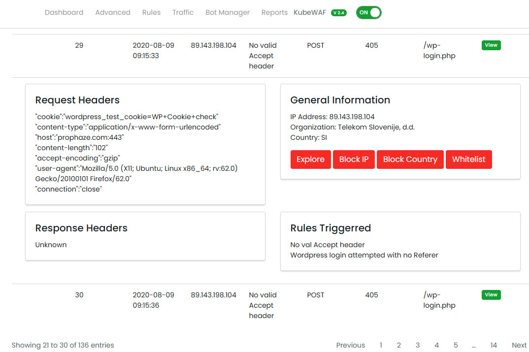Go to pagination page 5
The height and width of the screenshot is (352, 529).
[456, 345]
